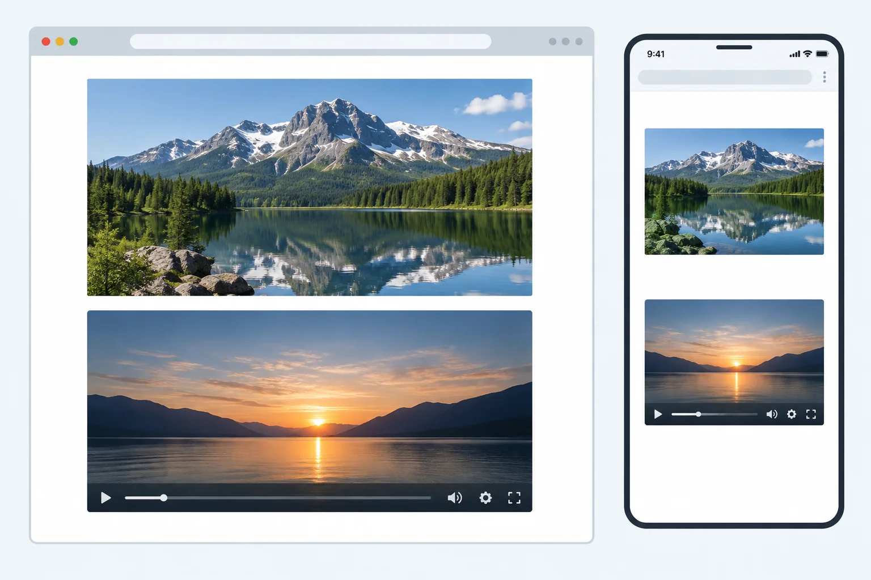The image size is (871, 580).
Task: Open the three-dot menu on phone
Action: point(825,77)
